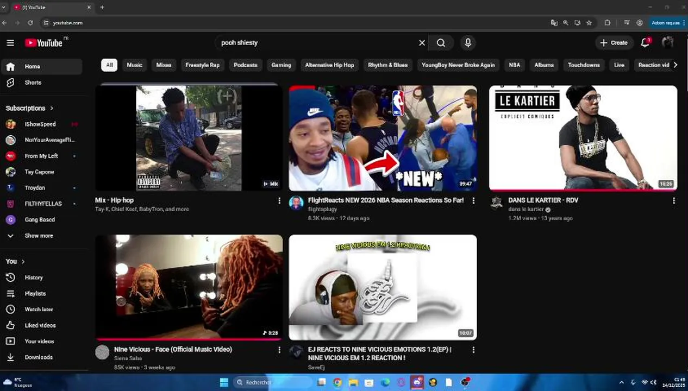
Task: Bookmark this page with the star
Action: [x=589, y=23]
